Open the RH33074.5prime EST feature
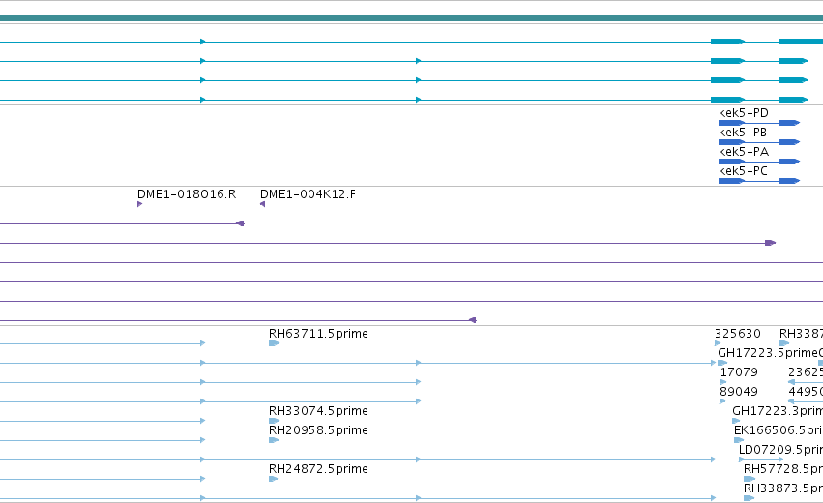The width and height of the screenshot is (823, 503). pos(274,421)
